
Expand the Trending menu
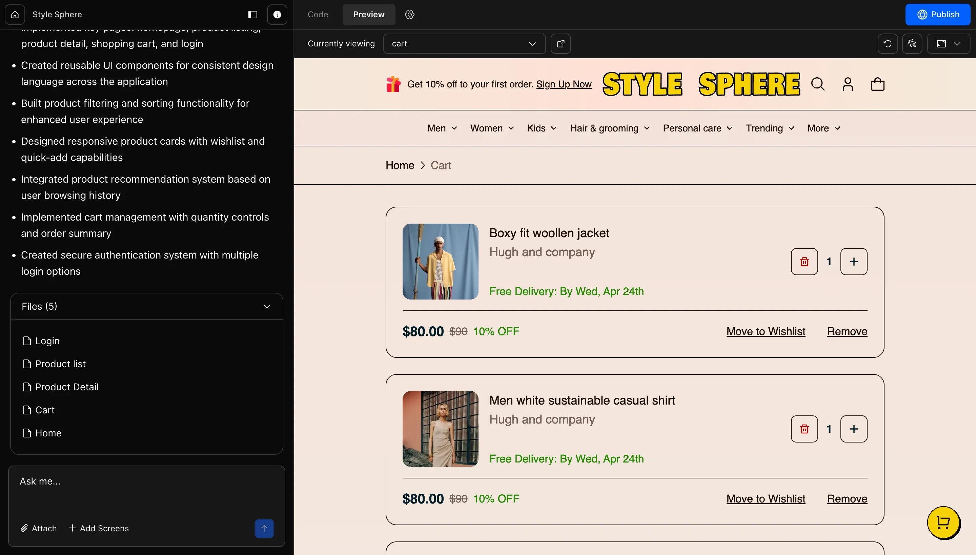click(x=770, y=128)
